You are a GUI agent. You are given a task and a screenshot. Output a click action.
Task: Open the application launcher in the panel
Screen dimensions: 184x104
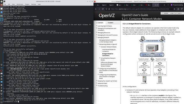1,1
